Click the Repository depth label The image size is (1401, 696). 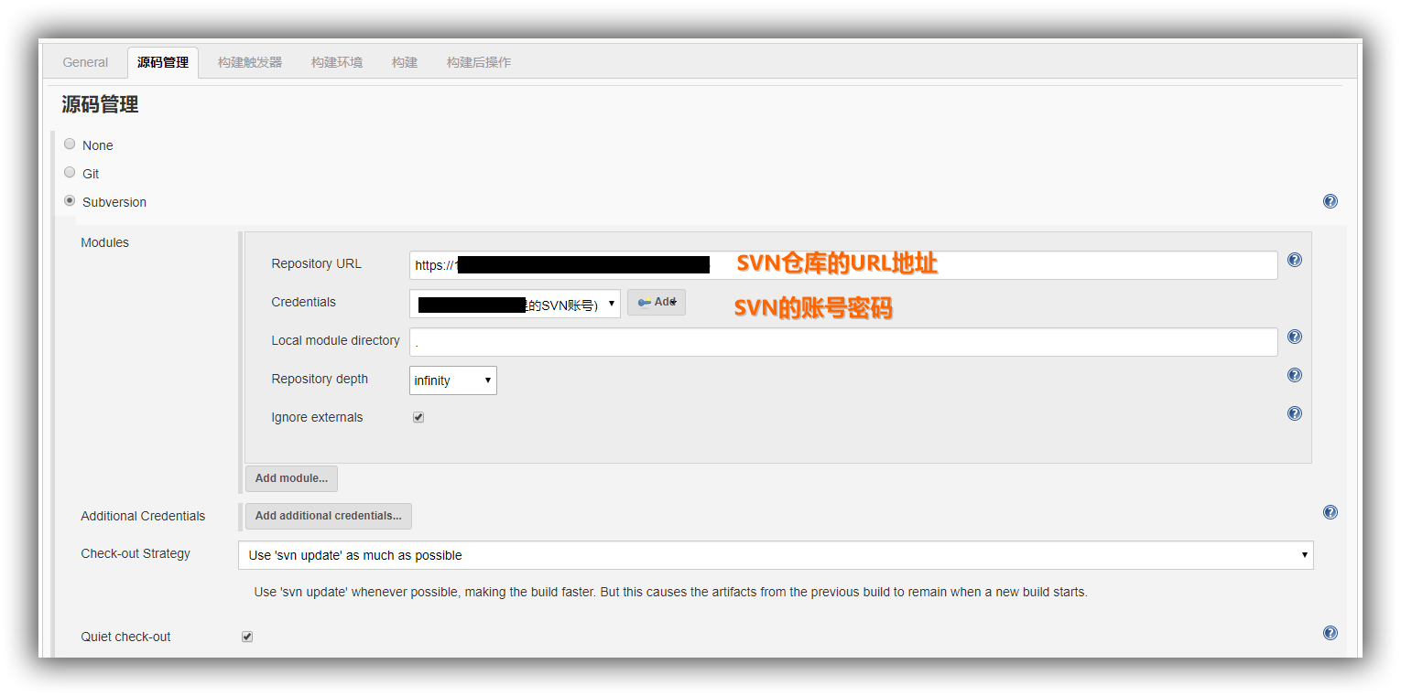[320, 379]
